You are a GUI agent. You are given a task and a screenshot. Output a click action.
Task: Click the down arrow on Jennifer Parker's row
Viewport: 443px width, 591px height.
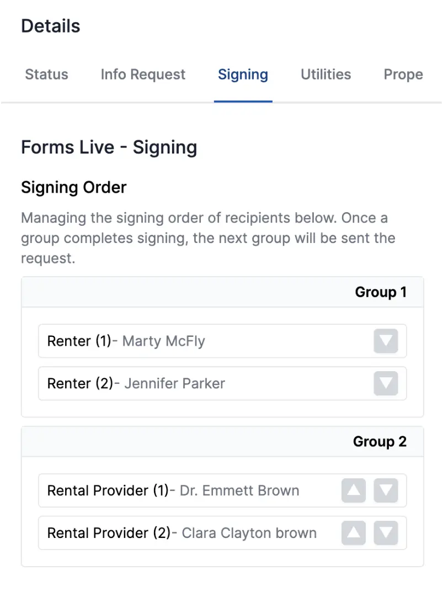[x=386, y=383]
